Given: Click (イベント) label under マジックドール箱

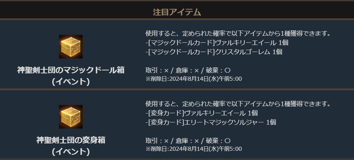Looking at the screenshot, I should tap(71, 81).
